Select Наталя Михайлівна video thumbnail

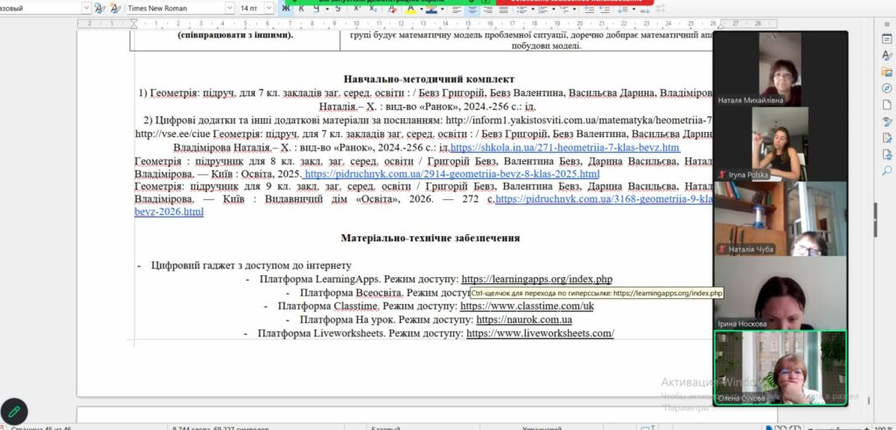[780, 69]
